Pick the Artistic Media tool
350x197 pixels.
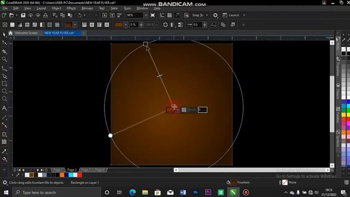pos(4,76)
